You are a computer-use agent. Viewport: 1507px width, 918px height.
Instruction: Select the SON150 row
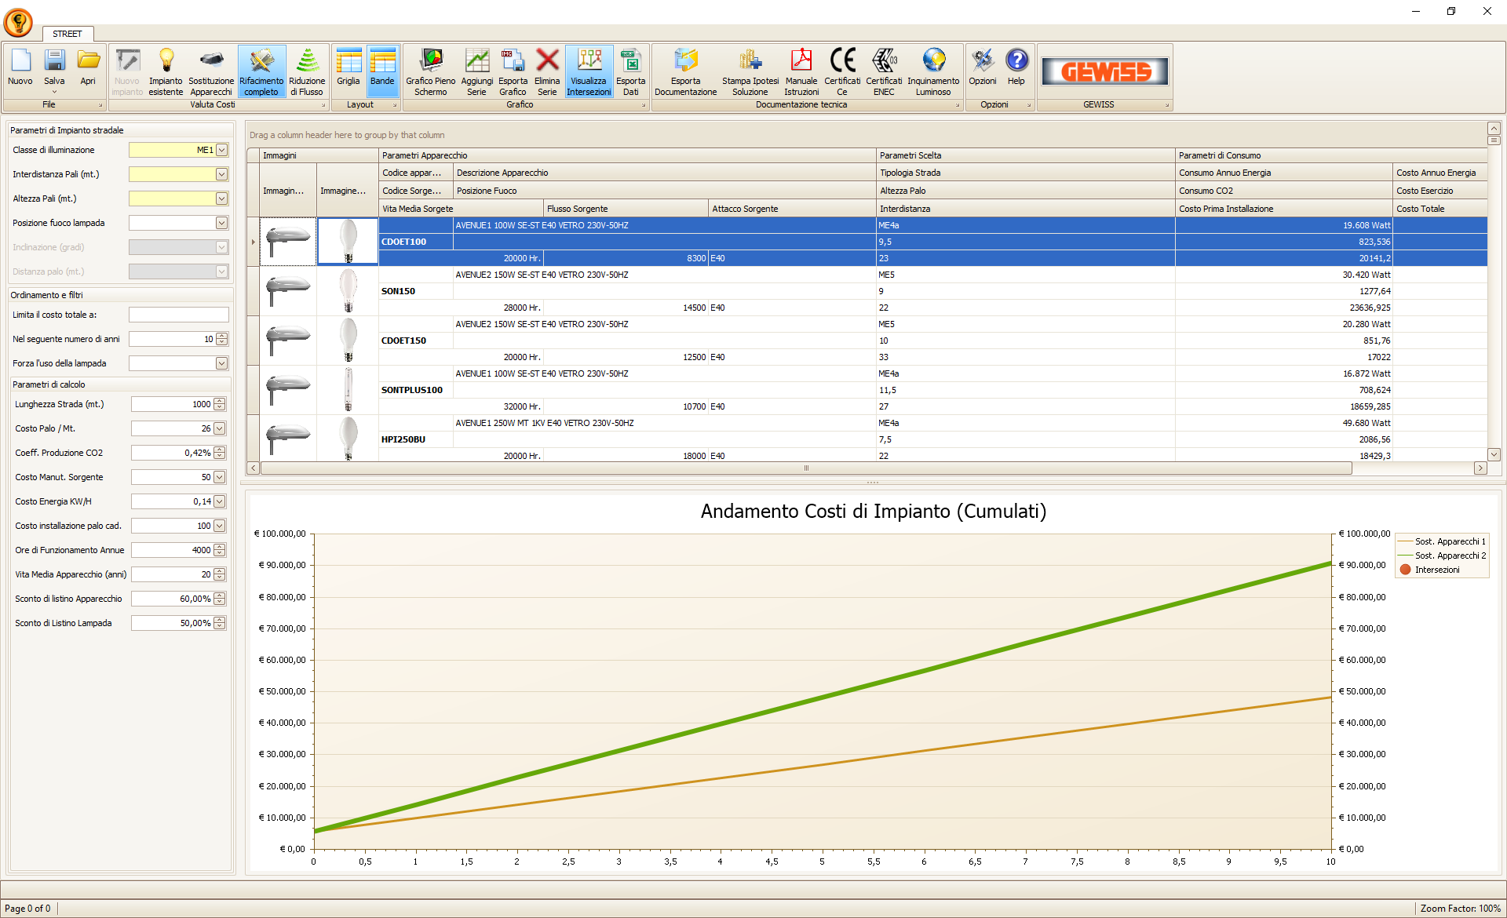[867, 291]
